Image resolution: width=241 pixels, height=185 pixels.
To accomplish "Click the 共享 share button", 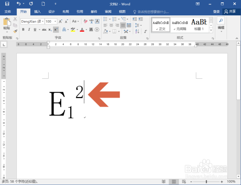I will click(x=230, y=12).
